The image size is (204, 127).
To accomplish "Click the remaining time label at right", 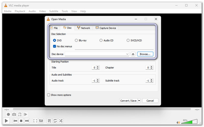I will pos(197,110).
